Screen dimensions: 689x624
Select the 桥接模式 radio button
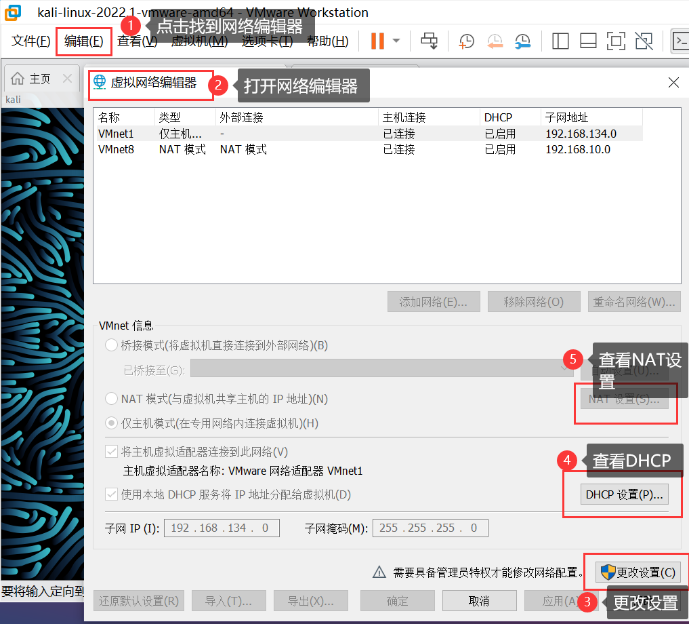tap(110, 345)
